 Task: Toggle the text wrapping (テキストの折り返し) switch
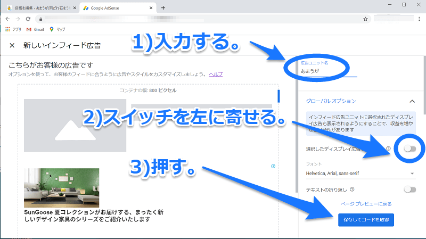click(409, 189)
